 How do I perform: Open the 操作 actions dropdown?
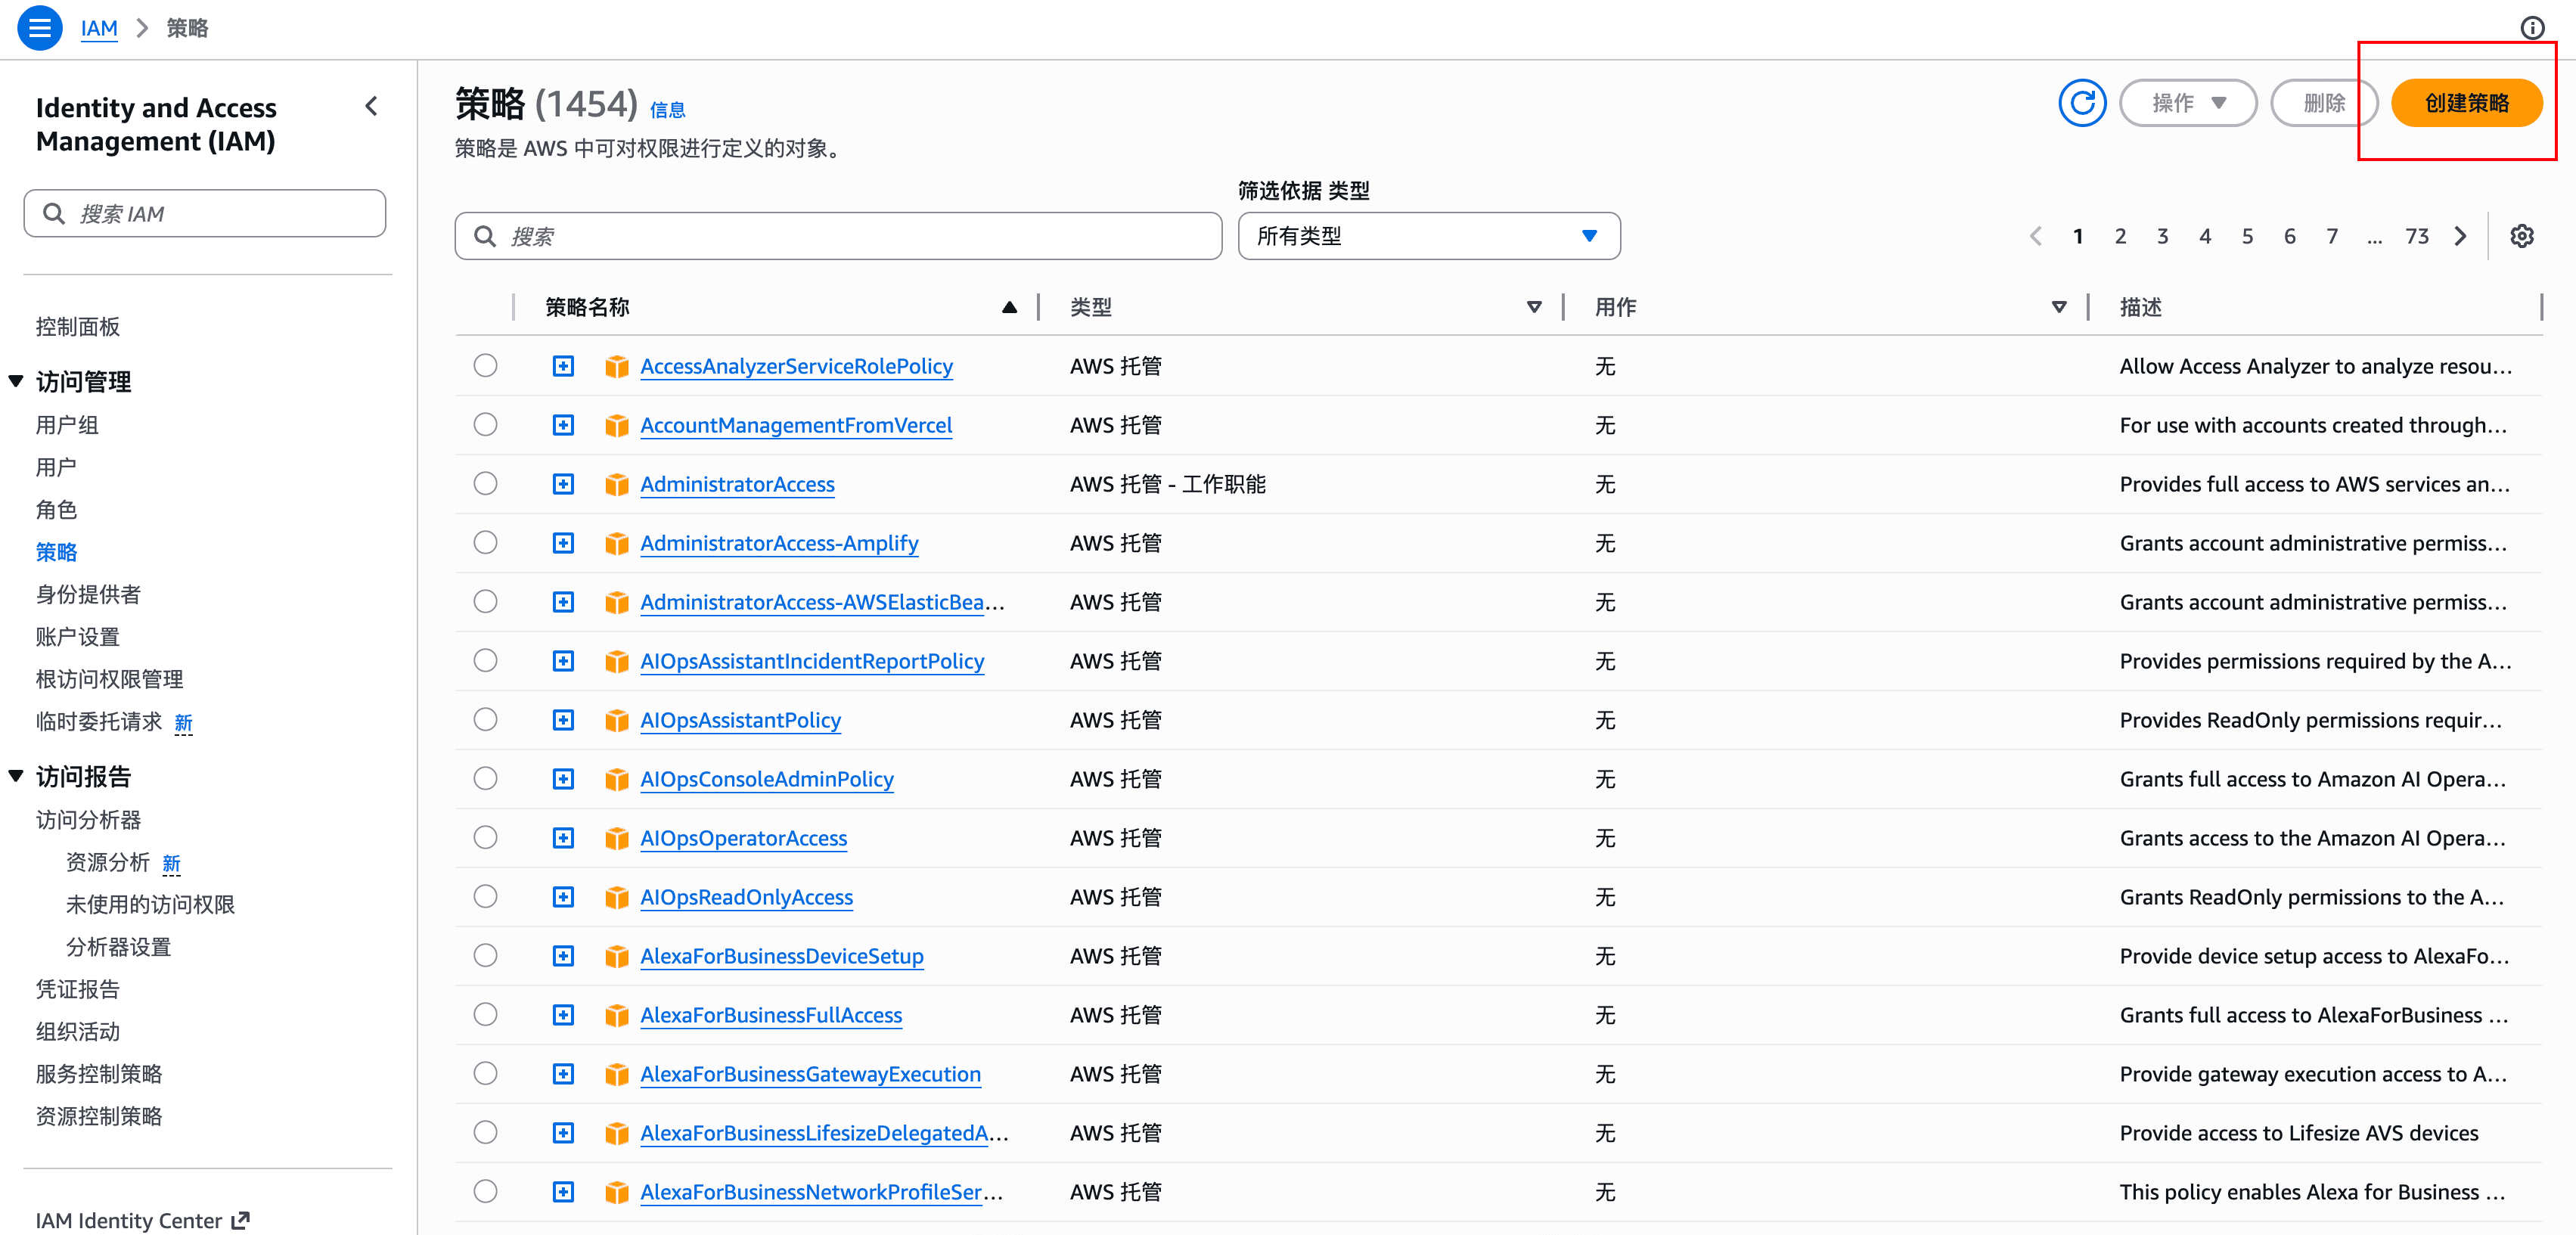(2187, 103)
